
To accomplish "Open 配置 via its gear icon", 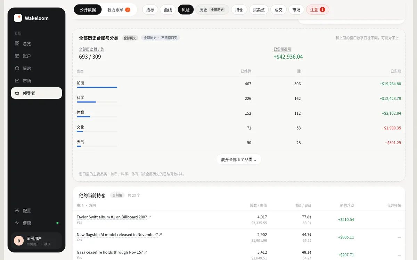I will (x=17, y=210).
